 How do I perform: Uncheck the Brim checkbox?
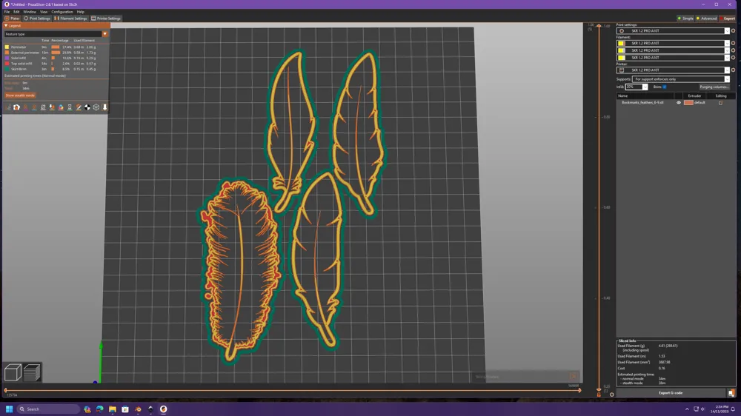tap(665, 87)
